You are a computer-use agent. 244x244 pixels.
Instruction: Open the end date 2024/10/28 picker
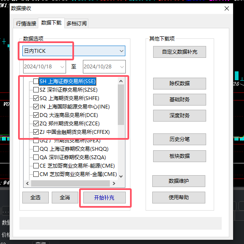coord(104,67)
